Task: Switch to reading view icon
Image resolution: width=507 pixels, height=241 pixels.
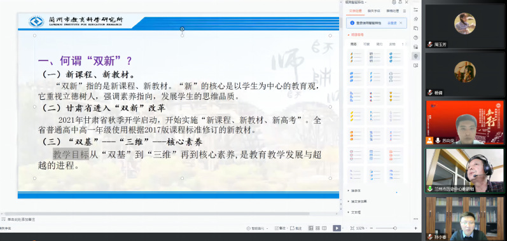Action: point(324,228)
